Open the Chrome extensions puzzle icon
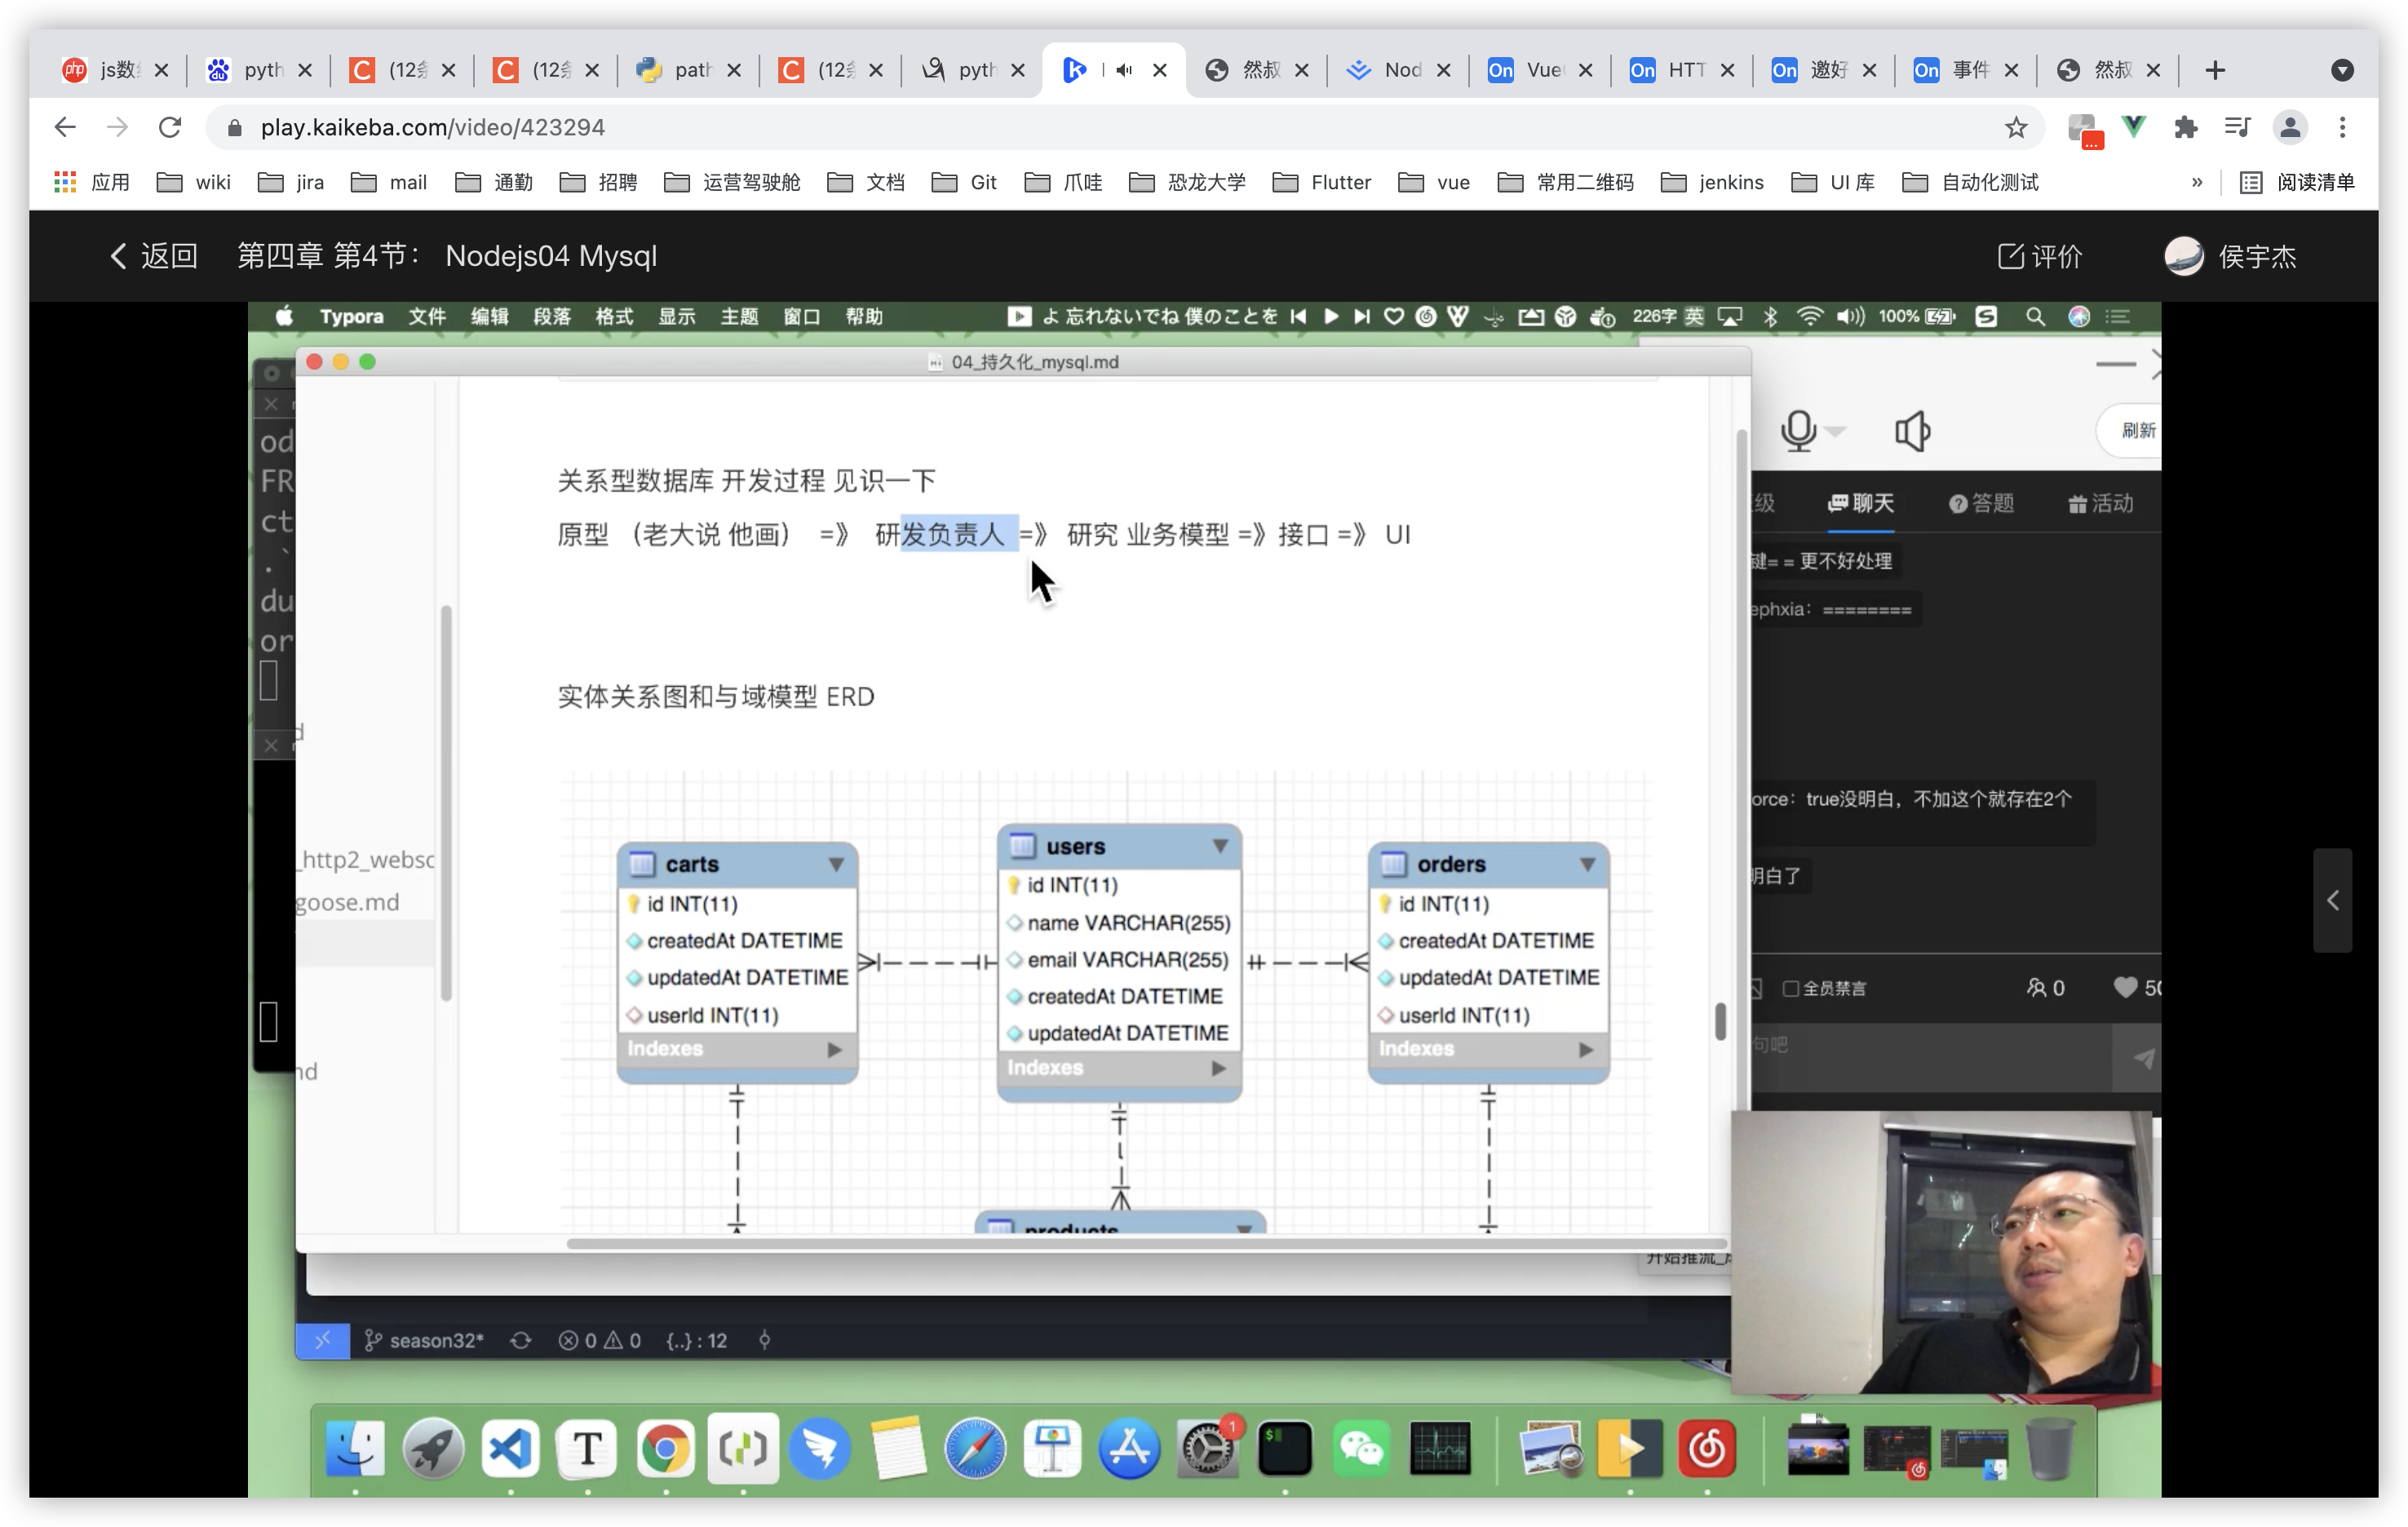The image size is (2408, 1527). pos(2186,127)
